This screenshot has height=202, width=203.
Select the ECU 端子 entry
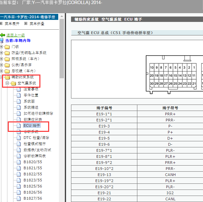point(32,125)
